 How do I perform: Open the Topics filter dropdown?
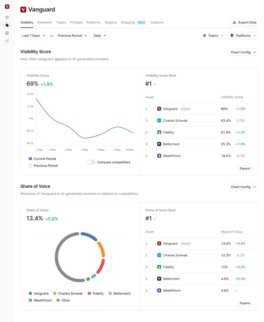point(213,36)
